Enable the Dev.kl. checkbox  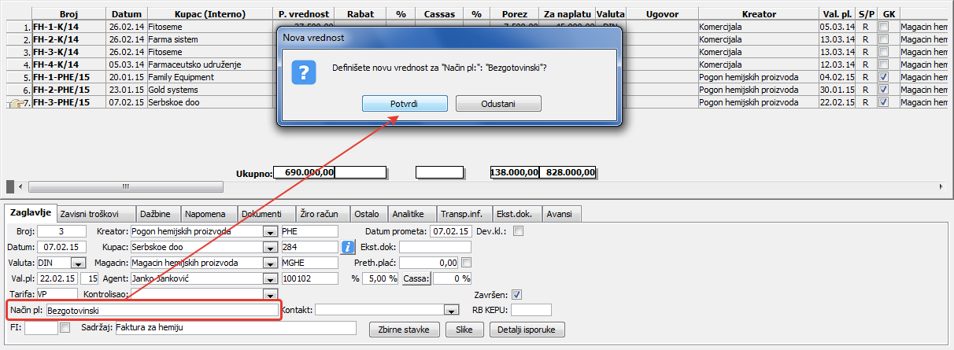518,231
